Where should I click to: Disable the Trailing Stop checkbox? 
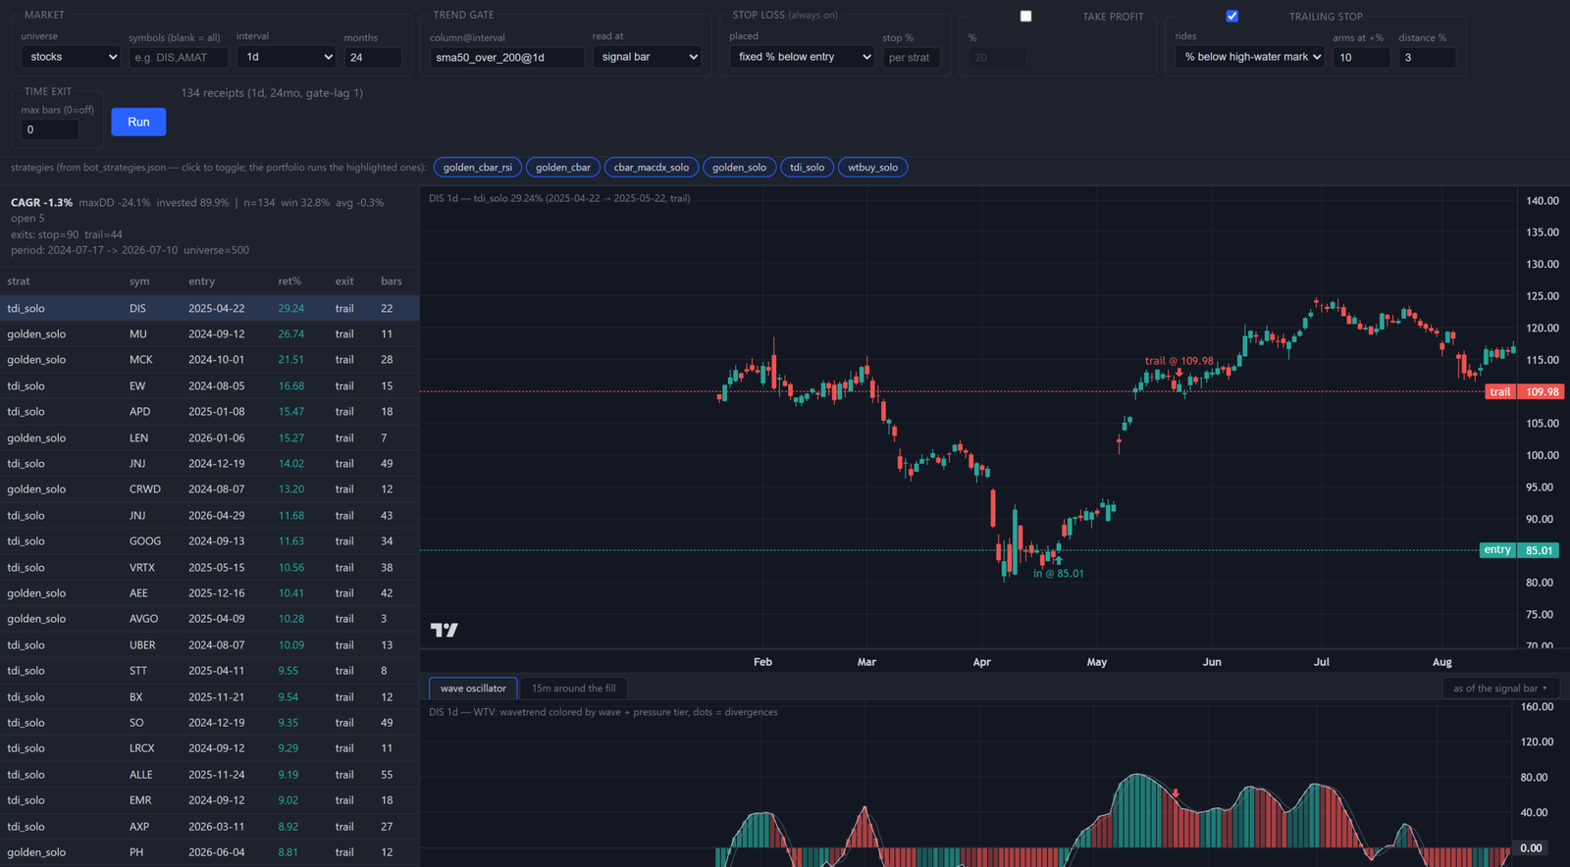coord(1231,16)
